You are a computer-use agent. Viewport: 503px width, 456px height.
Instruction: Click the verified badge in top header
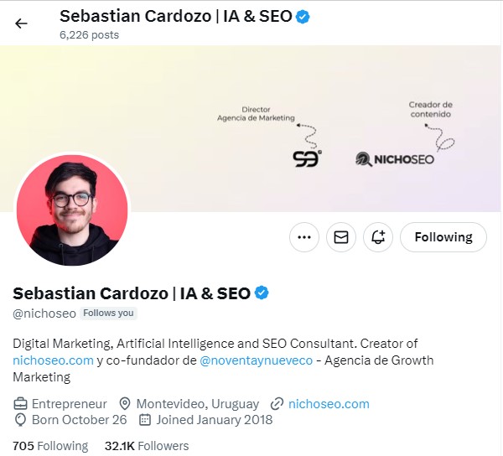coord(303,17)
